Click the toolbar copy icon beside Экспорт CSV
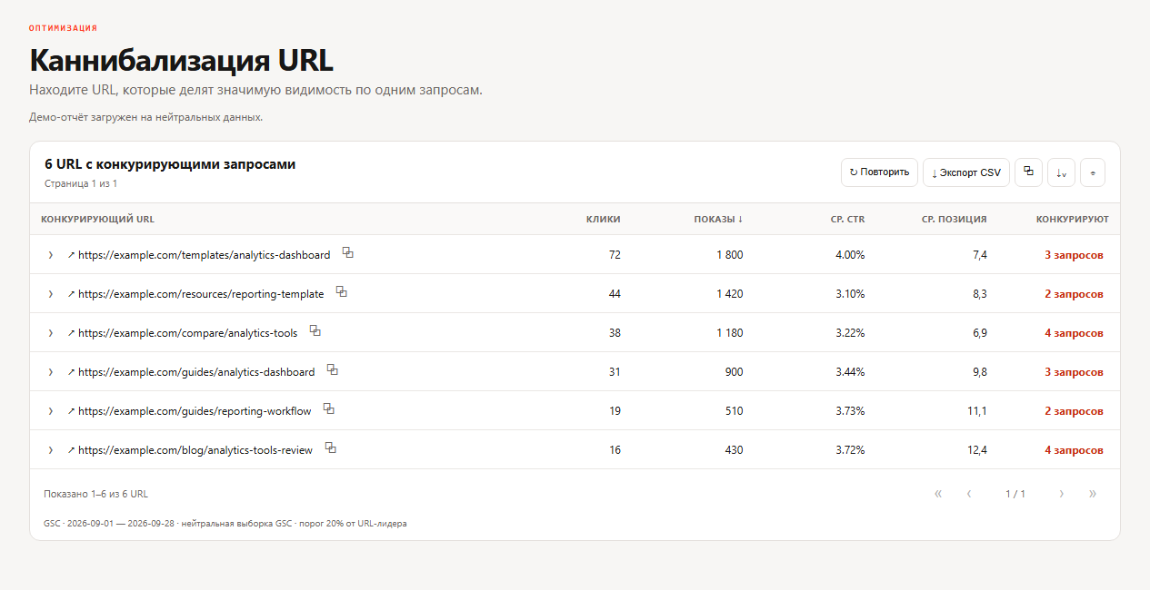The height and width of the screenshot is (590, 1150). click(x=1028, y=172)
